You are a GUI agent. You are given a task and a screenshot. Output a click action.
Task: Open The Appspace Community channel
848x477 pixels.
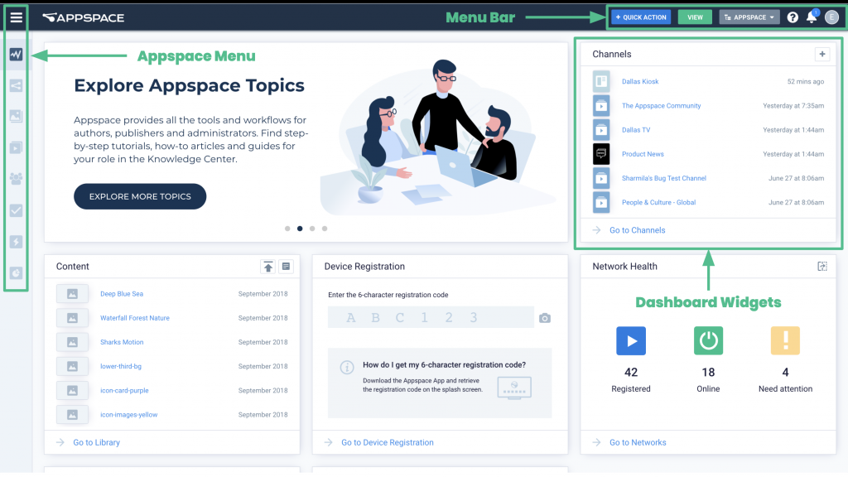click(x=661, y=106)
